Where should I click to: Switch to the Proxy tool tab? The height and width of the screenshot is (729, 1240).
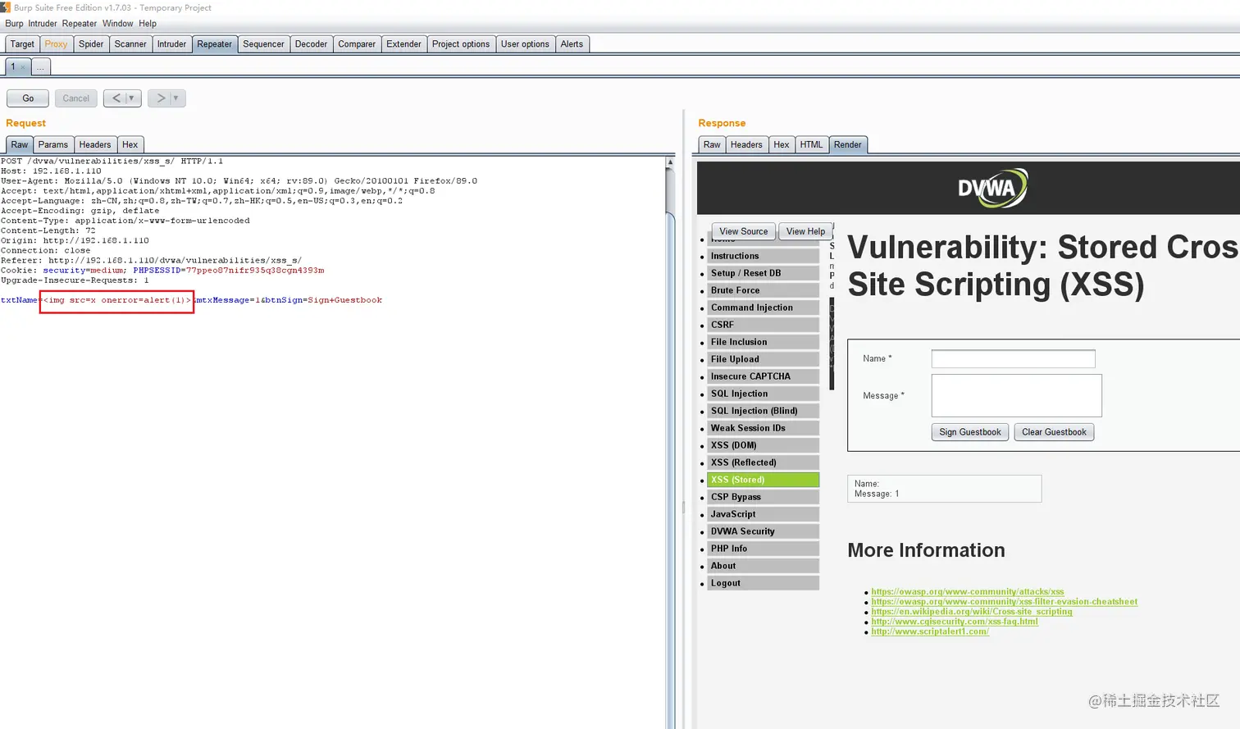[57, 44]
